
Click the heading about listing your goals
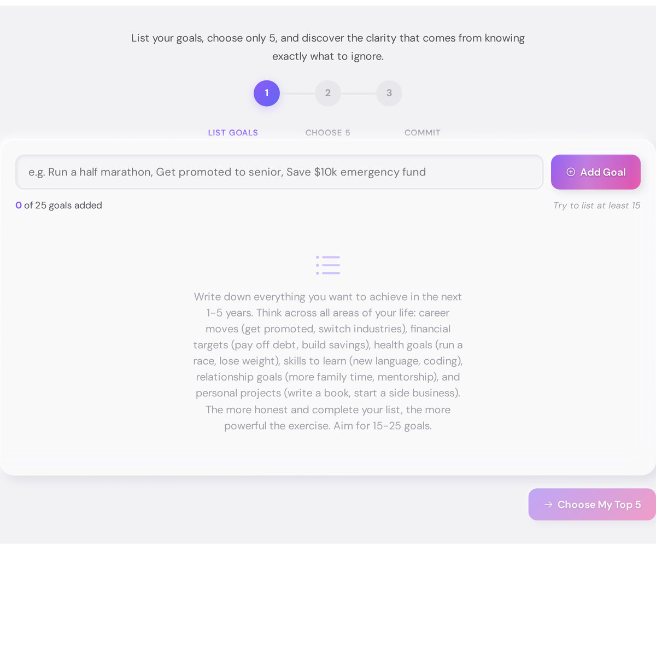click(x=327, y=47)
